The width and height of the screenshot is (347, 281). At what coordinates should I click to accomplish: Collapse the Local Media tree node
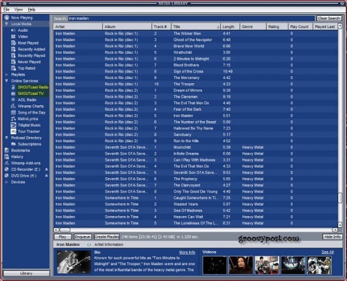click(x=6, y=24)
